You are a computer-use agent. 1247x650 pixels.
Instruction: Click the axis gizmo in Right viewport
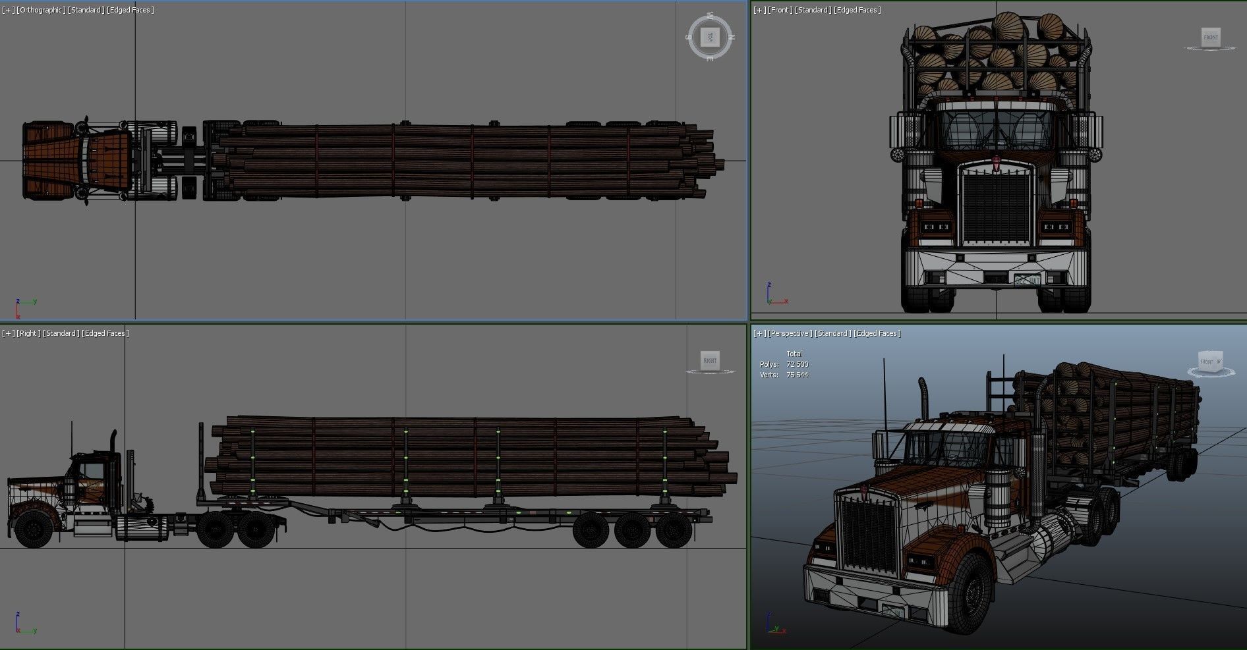coord(26,622)
